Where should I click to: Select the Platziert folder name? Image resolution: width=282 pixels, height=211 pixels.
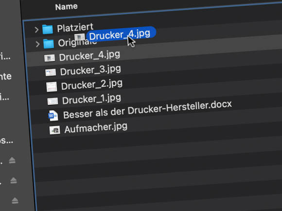pos(75,28)
